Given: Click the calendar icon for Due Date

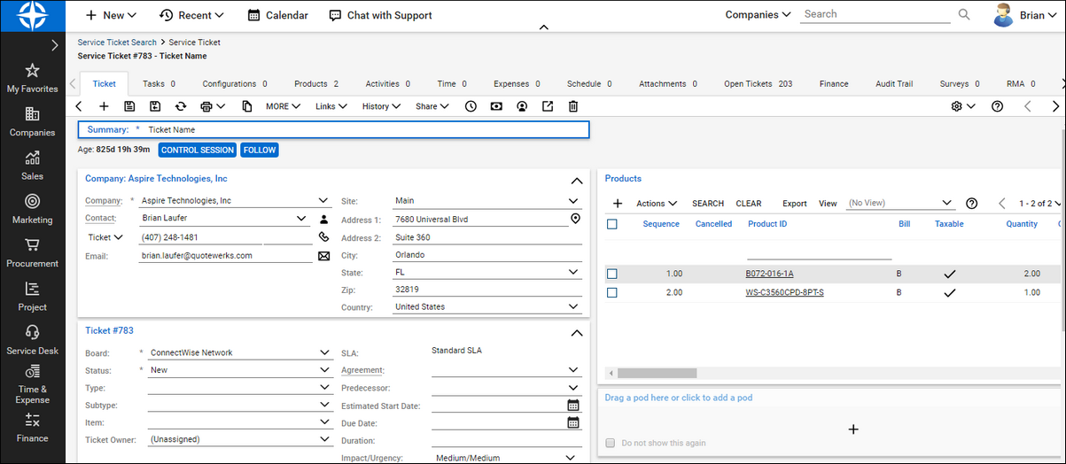Looking at the screenshot, I should click(573, 422).
